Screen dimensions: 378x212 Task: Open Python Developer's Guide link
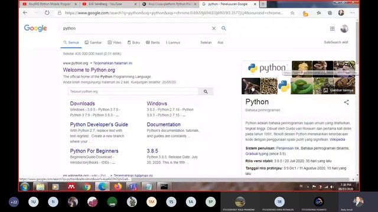(99, 124)
